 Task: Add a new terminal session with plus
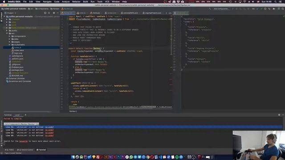25,115
